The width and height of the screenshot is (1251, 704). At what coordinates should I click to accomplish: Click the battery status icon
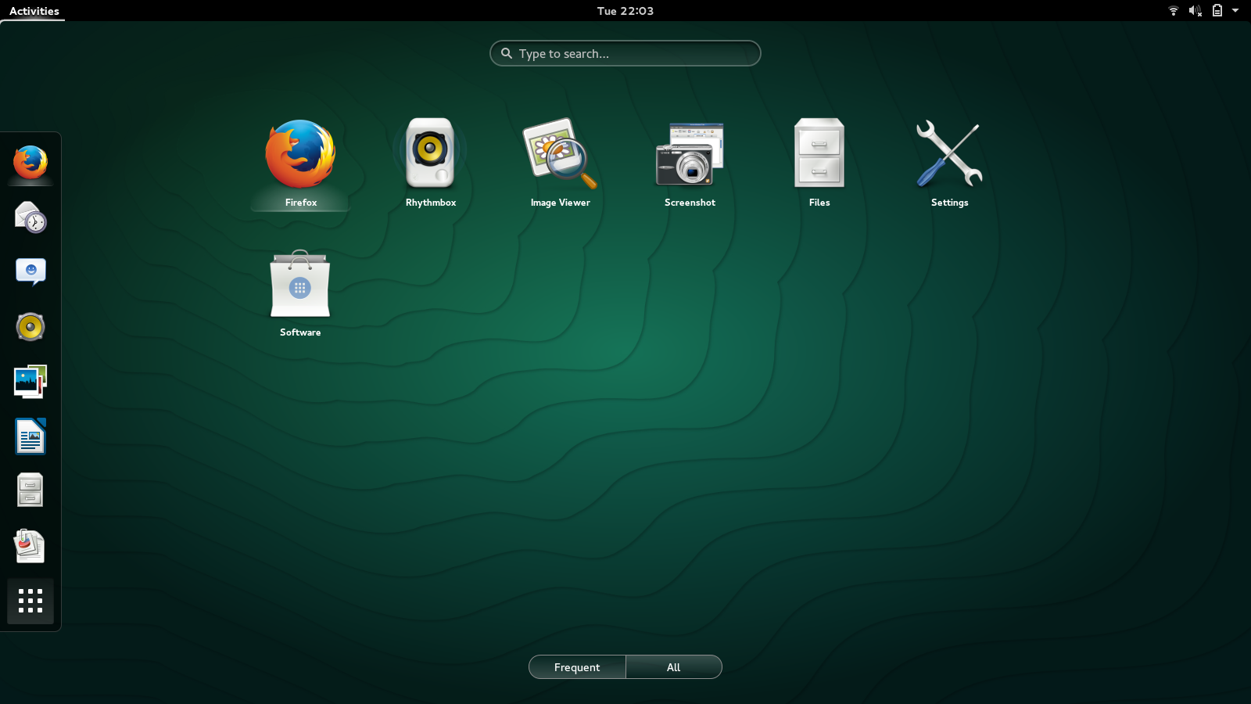(x=1217, y=11)
